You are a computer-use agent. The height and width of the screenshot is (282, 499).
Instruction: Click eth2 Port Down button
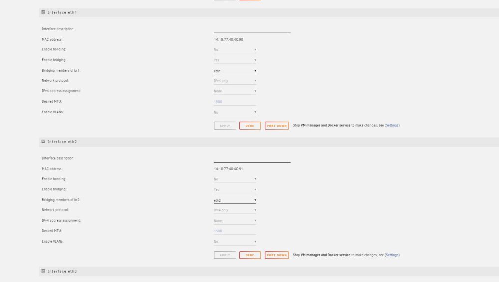277,255
